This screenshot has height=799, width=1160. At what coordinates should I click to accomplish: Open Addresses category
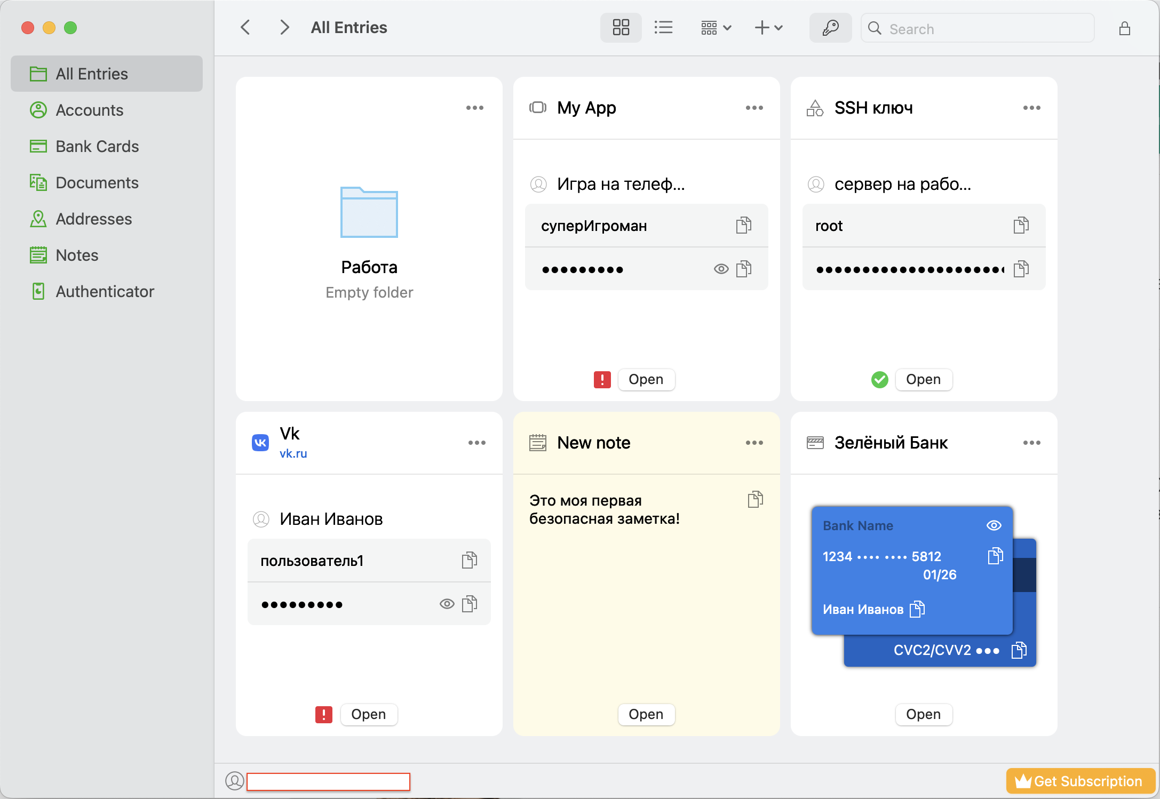pyautogui.click(x=107, y=219)
